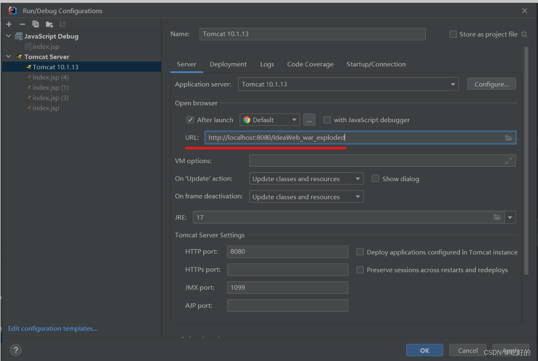Click the HTTP port field

(x=287, y=251)
